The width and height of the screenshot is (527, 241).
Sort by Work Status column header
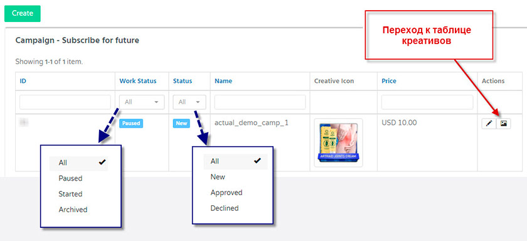(x=138, y=81)
